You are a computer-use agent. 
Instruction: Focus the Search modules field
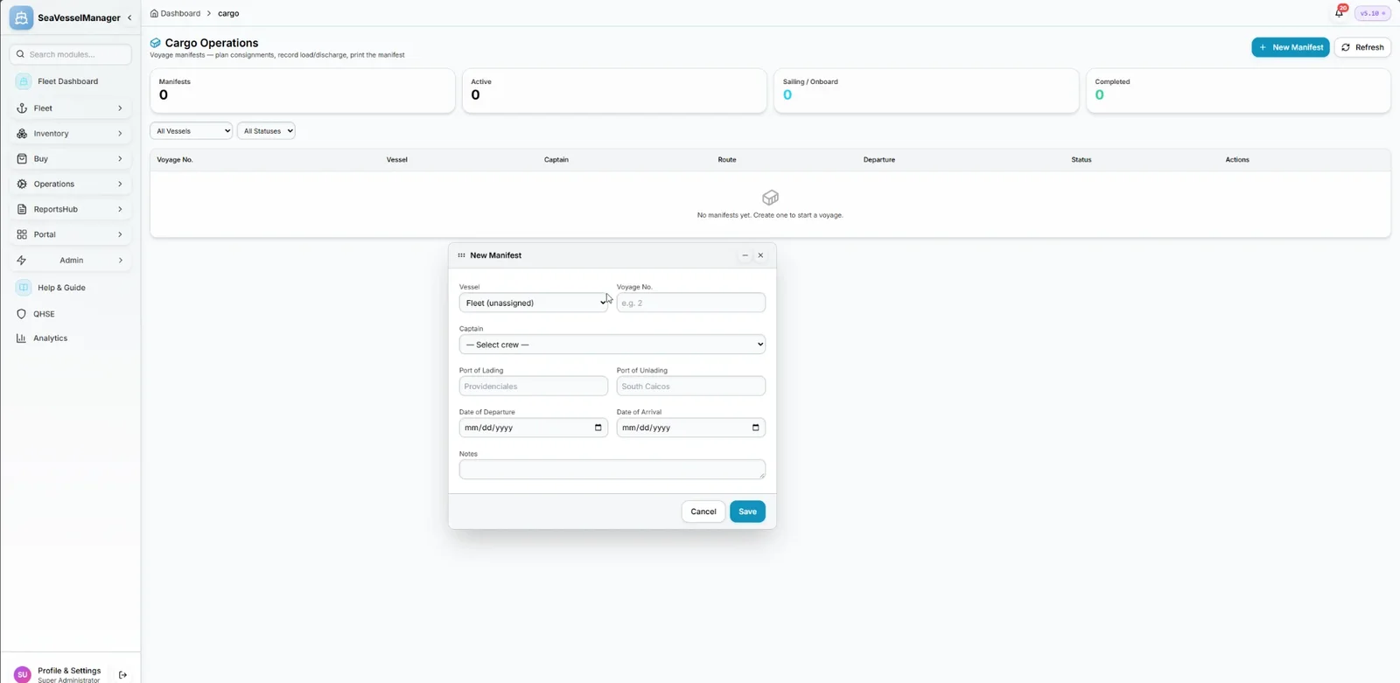[x=70, y=54]
